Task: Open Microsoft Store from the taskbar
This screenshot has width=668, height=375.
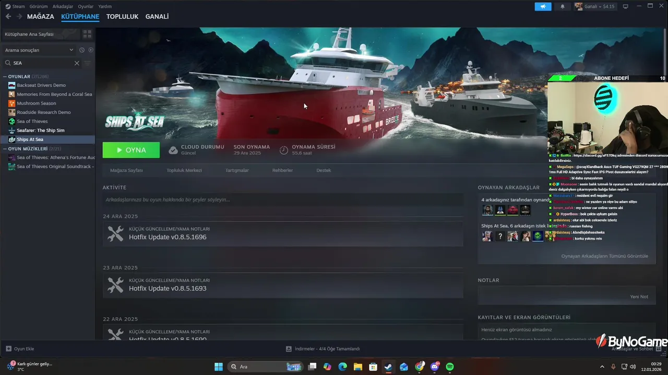Action: (x=373, y=367)
